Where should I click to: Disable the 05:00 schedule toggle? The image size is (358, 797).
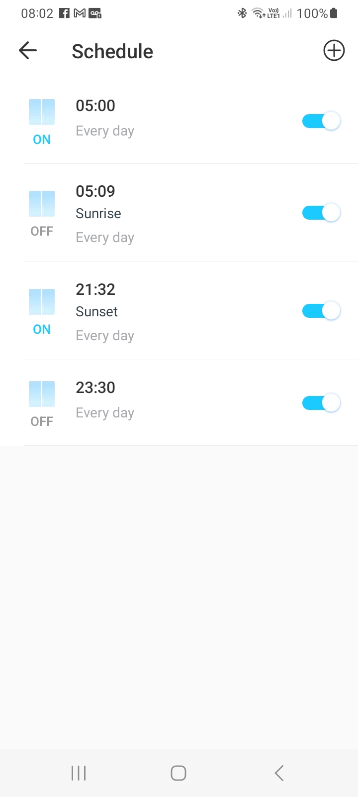pyautogui.click(x=321, y=121)
